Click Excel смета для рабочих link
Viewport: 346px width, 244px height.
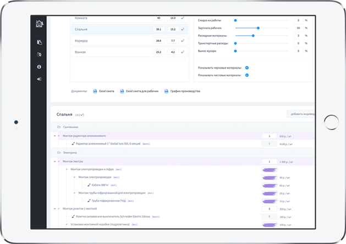(x=142, y=91)
